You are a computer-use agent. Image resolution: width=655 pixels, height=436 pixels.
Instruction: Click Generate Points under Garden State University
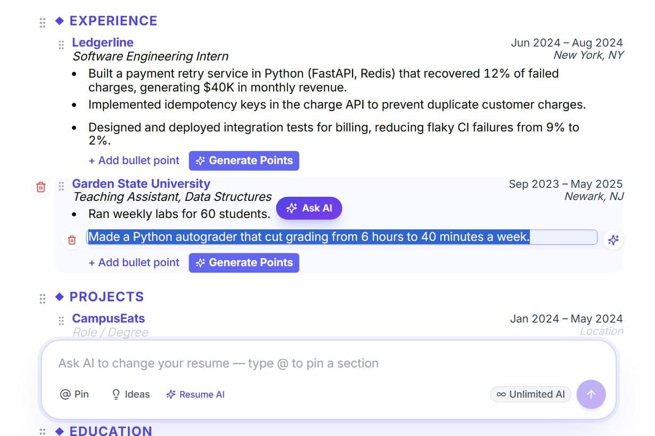[x=244, y=262]
